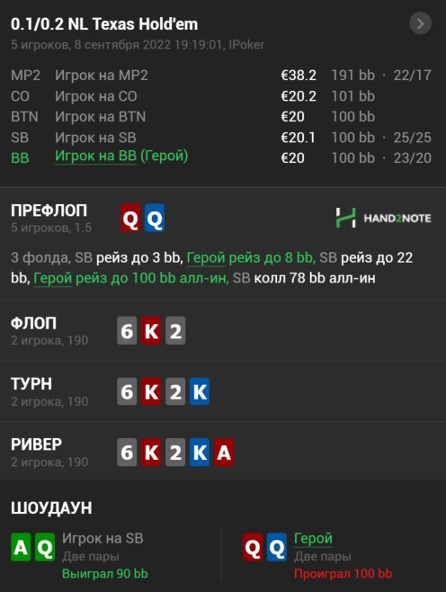Click the 'Проиграл 100 bb' result text
446x592 pixels.
(x=343, y=573)
